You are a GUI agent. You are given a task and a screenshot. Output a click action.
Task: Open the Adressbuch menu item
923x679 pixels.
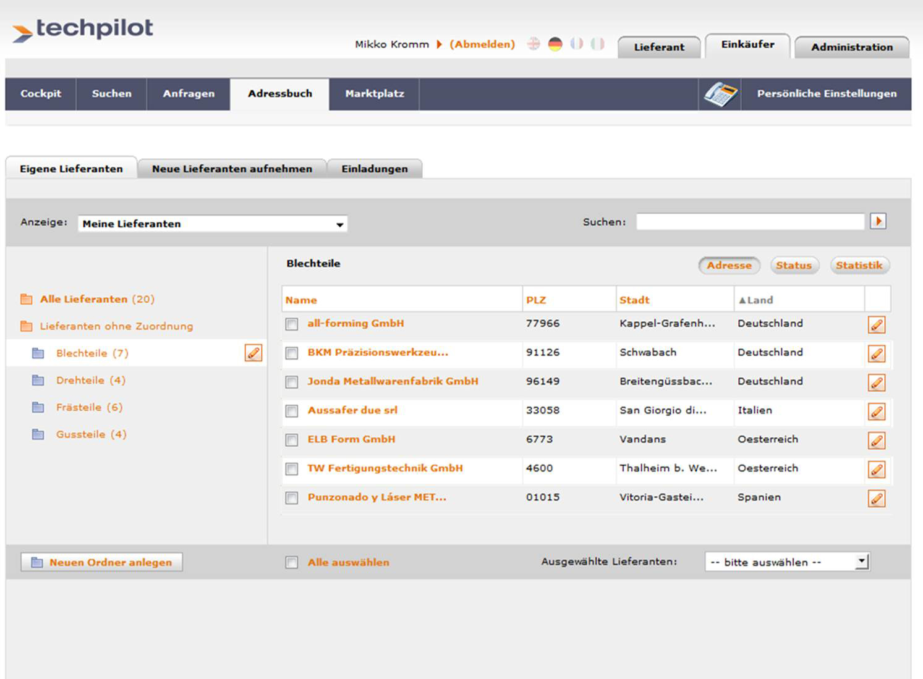(x=279, y=94)
